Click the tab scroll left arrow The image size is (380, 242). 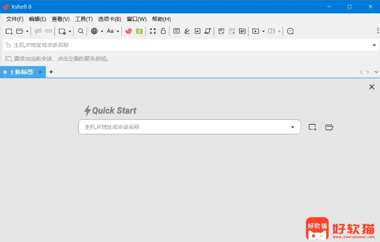(361, 72)
